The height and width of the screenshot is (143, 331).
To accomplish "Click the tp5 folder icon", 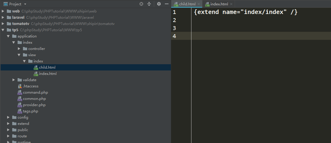I will (9, 30).
